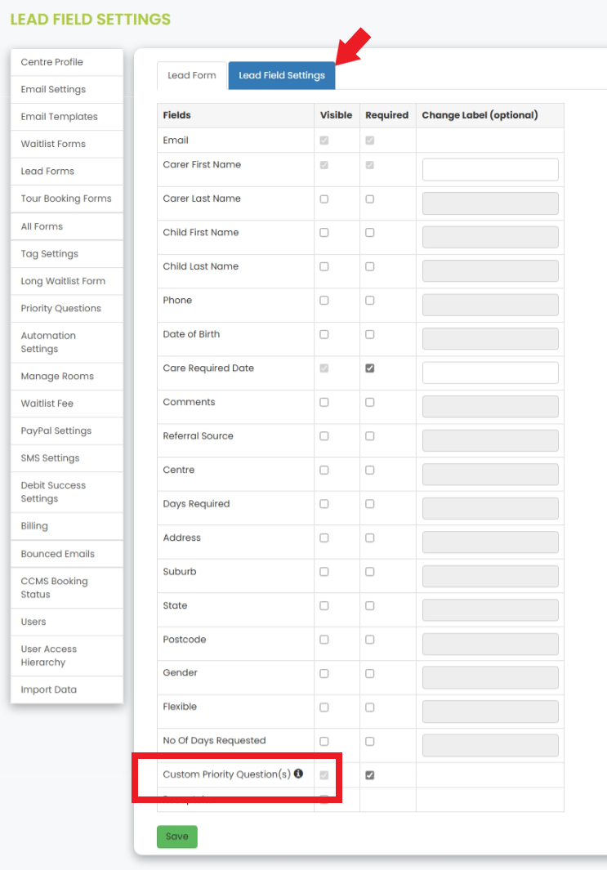Click the Care Required Date field name
Screen dimensions: 607x870
tap(208, 368)
